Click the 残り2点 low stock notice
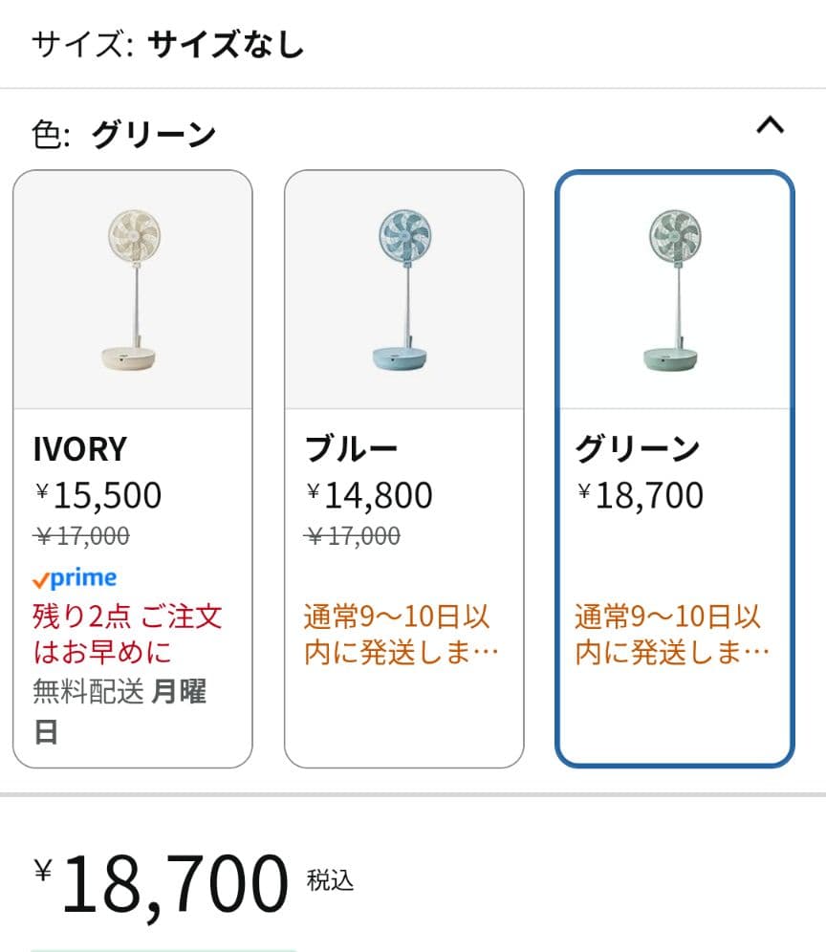 [x=127, y=634]
